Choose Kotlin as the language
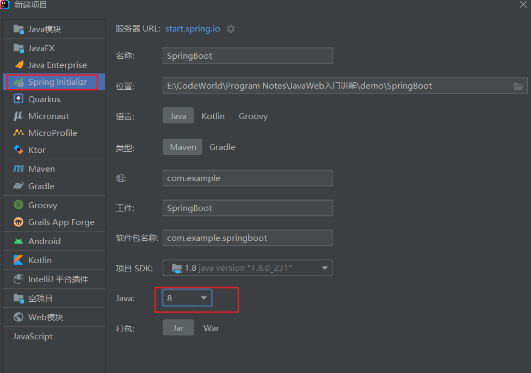Viewport: 531px width, 373px height. 213,116
